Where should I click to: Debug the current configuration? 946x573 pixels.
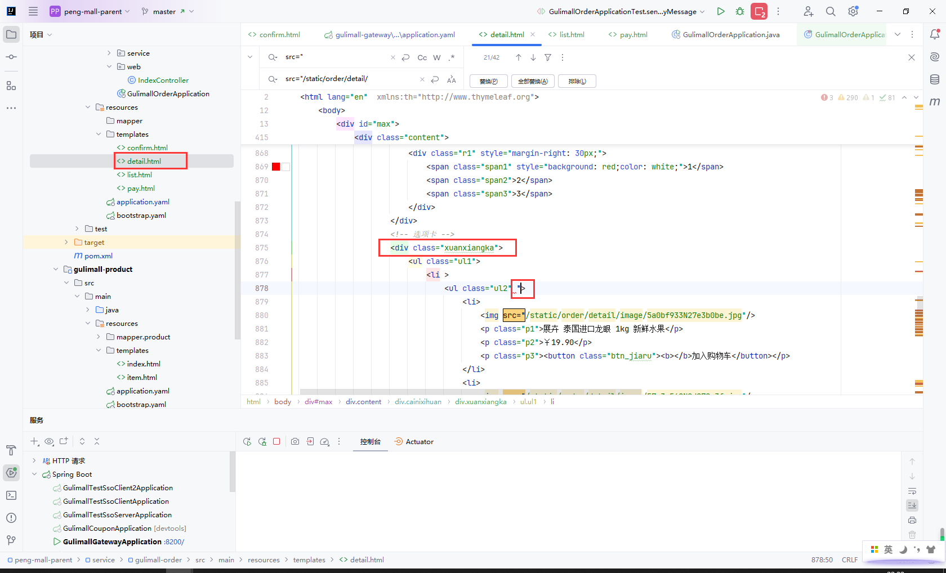click(740, 11)
